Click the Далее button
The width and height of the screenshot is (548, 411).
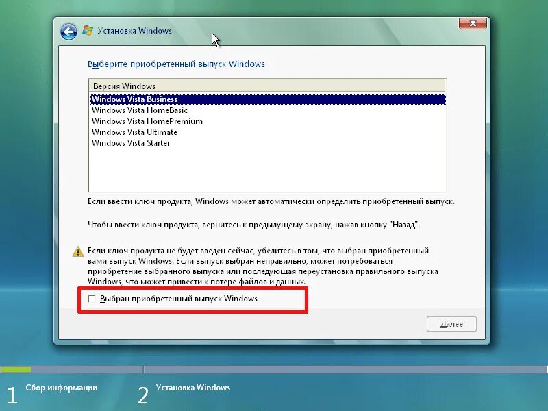tap(451, 324)
